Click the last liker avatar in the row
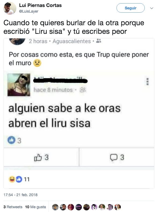The image size is (160, 212). tap(118, 207)
